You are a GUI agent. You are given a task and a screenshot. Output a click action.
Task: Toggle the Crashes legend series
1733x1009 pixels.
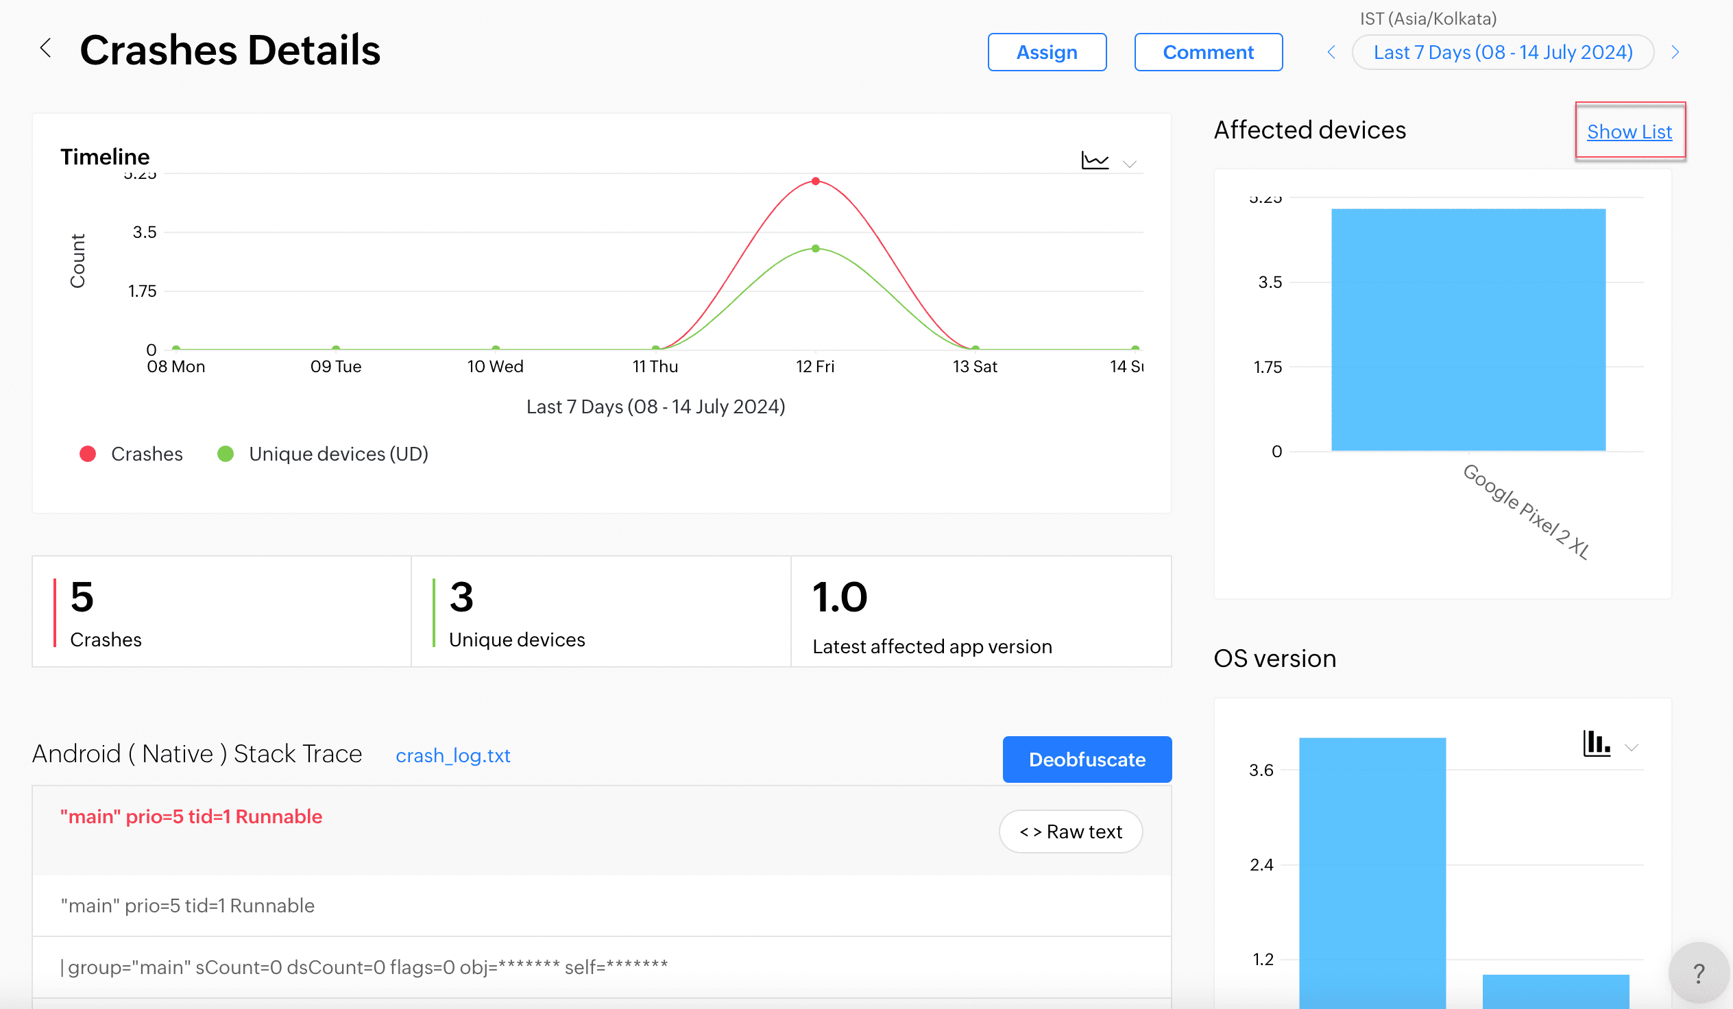pos(132,454)
